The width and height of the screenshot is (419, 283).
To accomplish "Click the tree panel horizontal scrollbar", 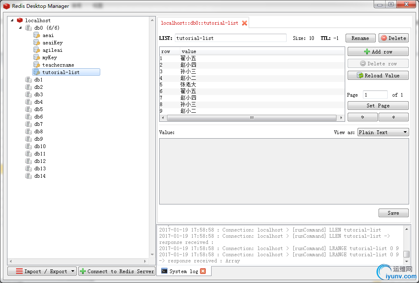I will click(x=78, y=261).
